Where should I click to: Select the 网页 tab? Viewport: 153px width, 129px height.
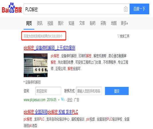(29, 23)
